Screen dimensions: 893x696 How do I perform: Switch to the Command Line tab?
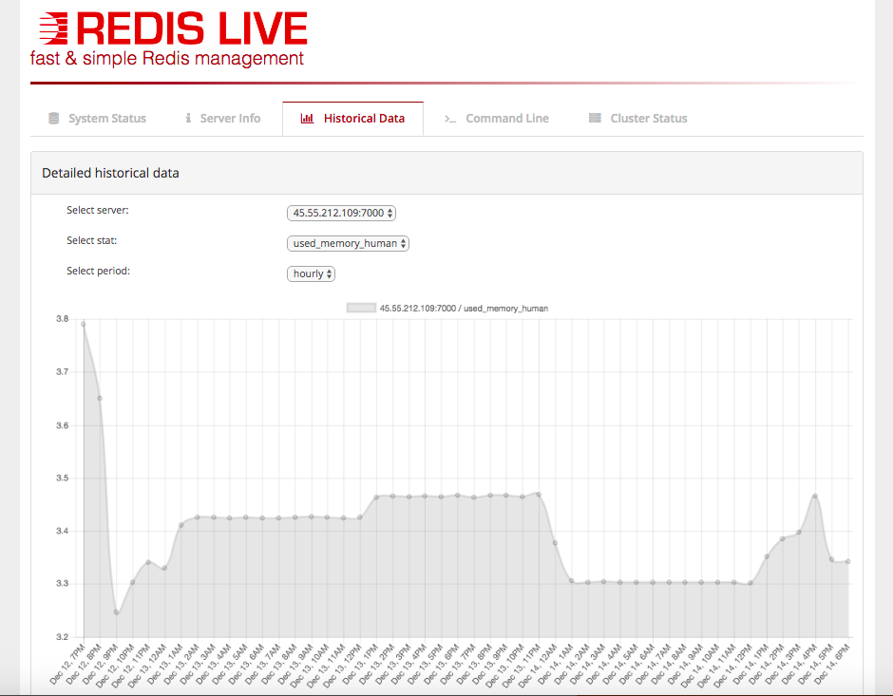click(x=497, y=119)
